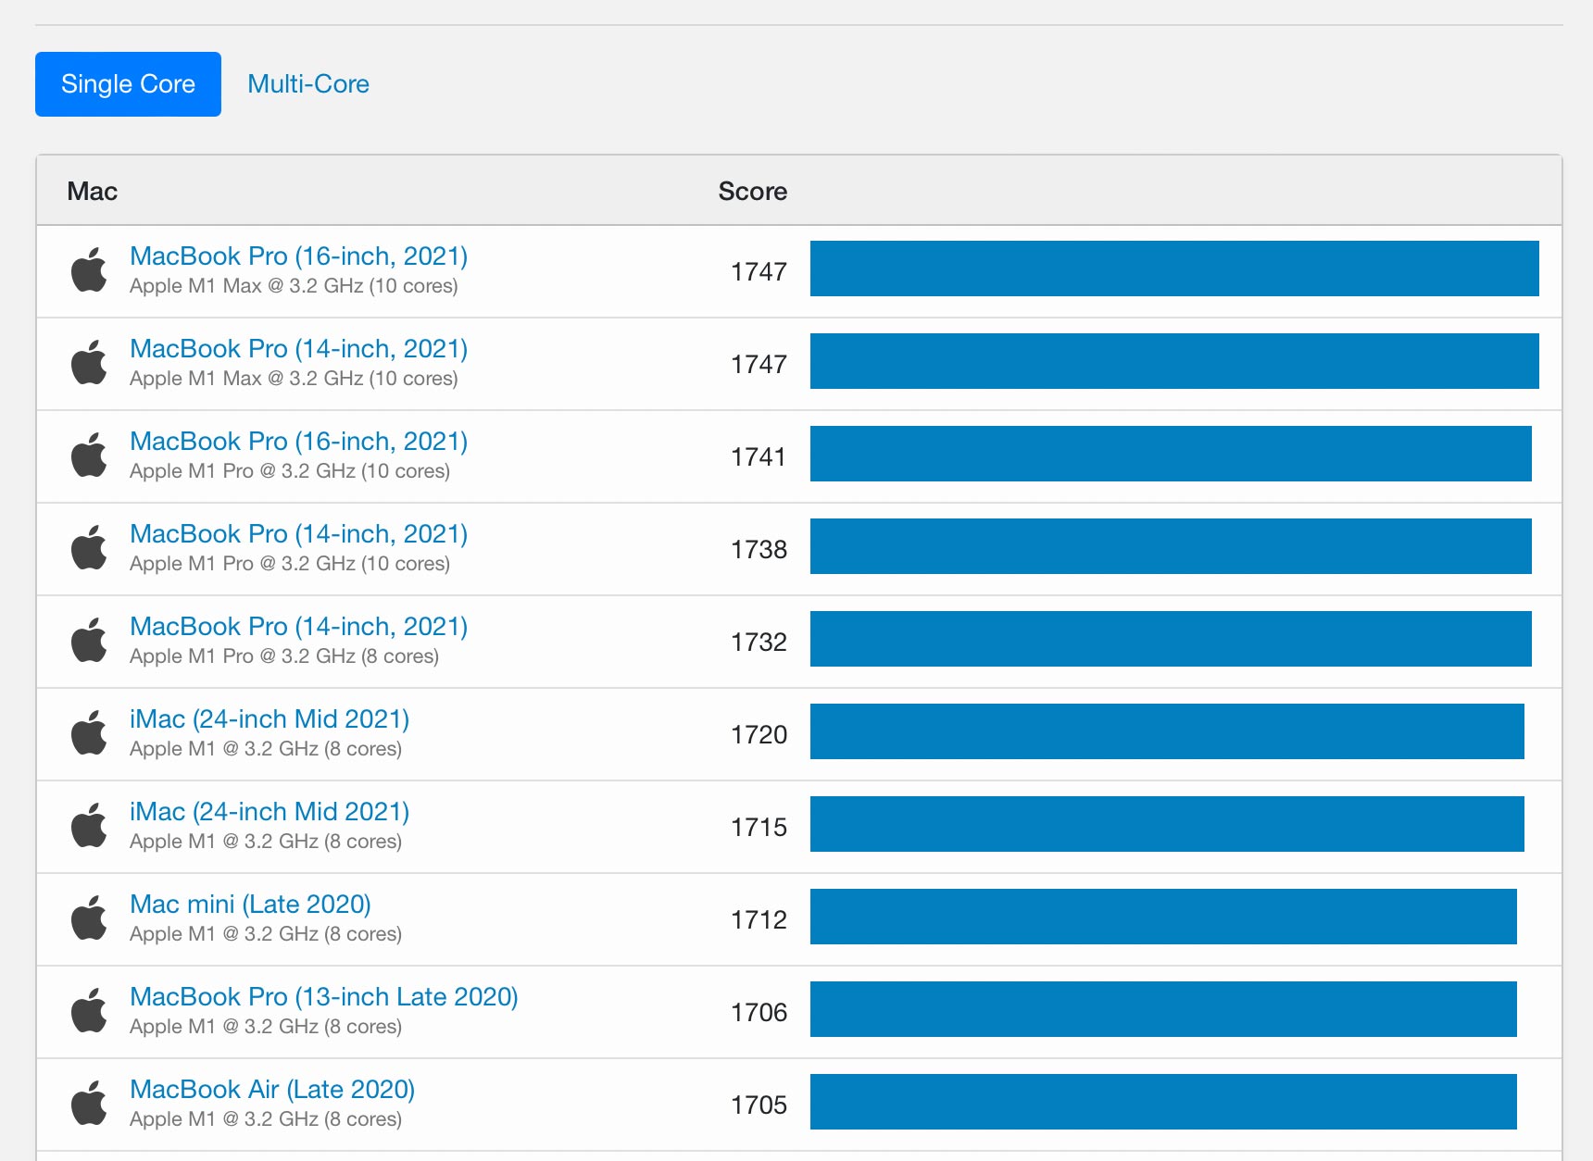This screenshot has width=1593, height=1161.
Task: Open MacBook Pro 16-inch M1 Pro link
Action: 298,442
